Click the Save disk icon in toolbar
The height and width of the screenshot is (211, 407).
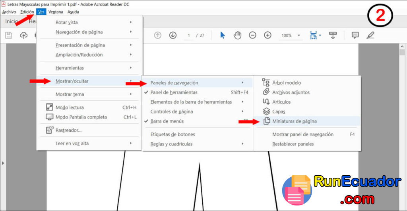coord(9,35)
